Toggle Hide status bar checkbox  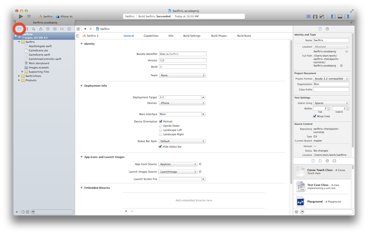[160, 147]
